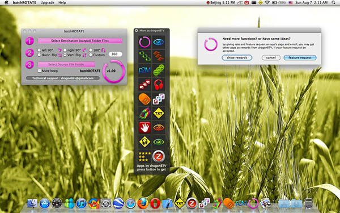This screenshot has width=340, height=213.
Task: Click the green eye app icon in panel
Action: click(x=159, y=141)
